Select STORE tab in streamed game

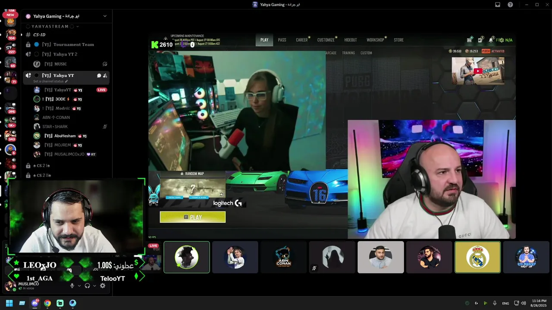[399, 40]
